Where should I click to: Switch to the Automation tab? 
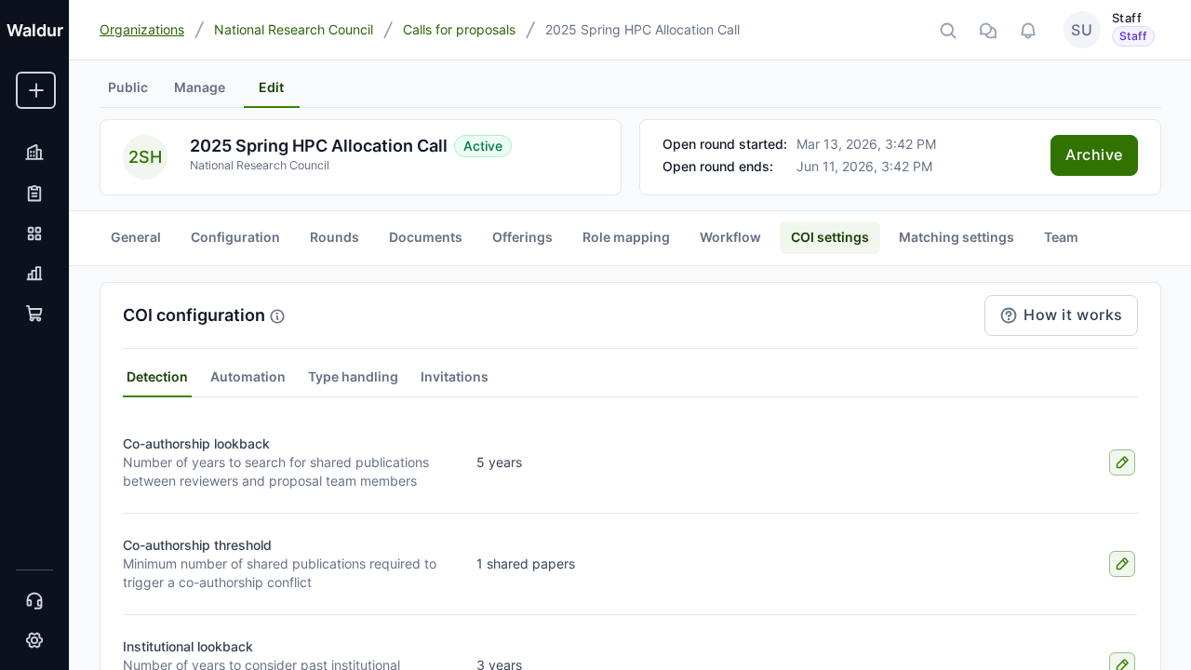click(248, 377)
